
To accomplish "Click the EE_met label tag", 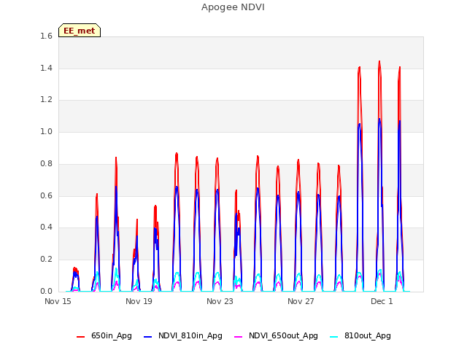I will pyautogui.click(x=80, y=31).
